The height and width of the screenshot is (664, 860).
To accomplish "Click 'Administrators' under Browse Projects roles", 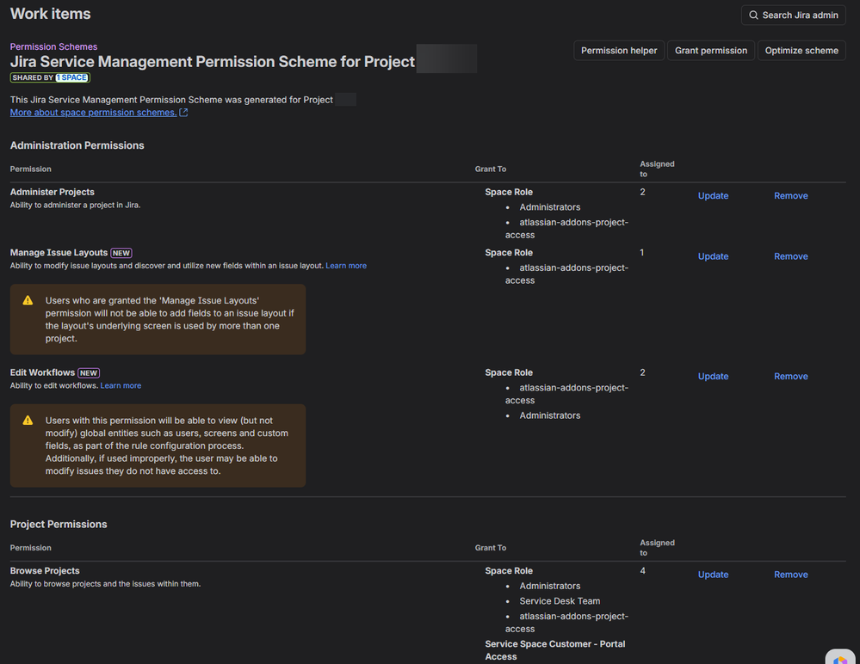I will (x=549, y=587).
